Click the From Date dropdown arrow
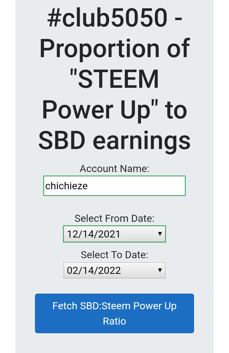229x353 pixels. click(x=160, y=234)
